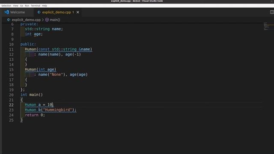Click the VS Code logo on Welcome tab
Screen dimensions: 274x154
click(x=6, y=12)
